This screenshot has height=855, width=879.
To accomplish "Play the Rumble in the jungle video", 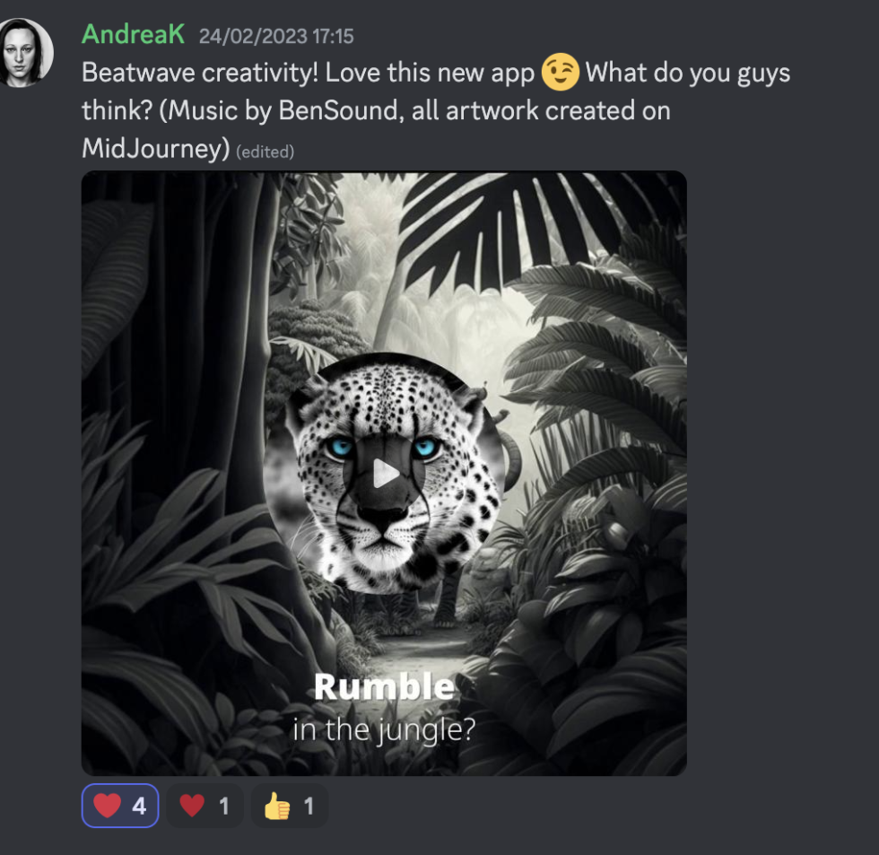I will (x=385, y=474).
